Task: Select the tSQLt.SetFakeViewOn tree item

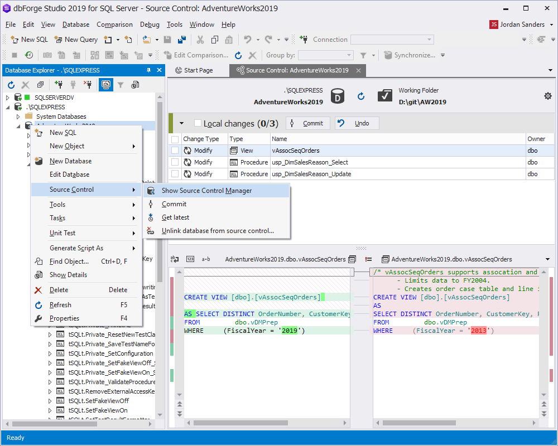Action: (98, 410)
